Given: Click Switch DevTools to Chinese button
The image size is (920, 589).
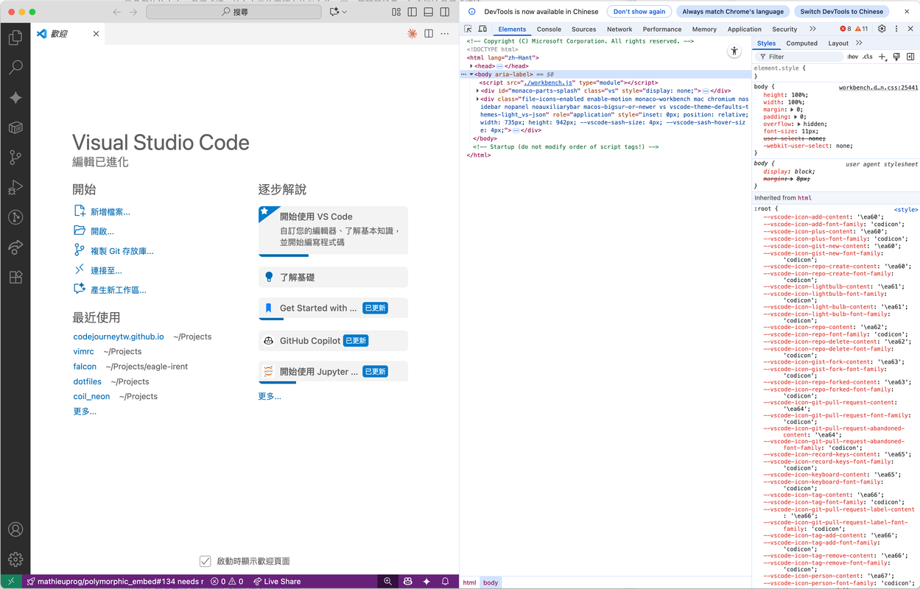Looking at the screenshot, I should pyautogui.click(x=841, y=12).
